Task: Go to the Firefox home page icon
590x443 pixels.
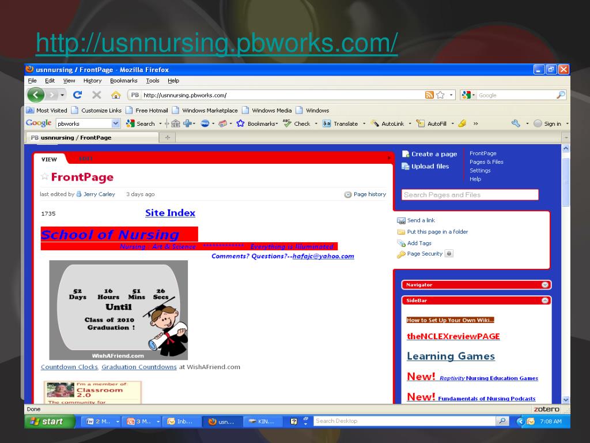Action: click(x=116, y=95)
